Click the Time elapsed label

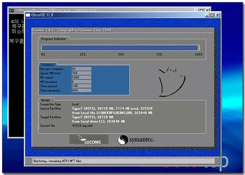pos(49,86)
